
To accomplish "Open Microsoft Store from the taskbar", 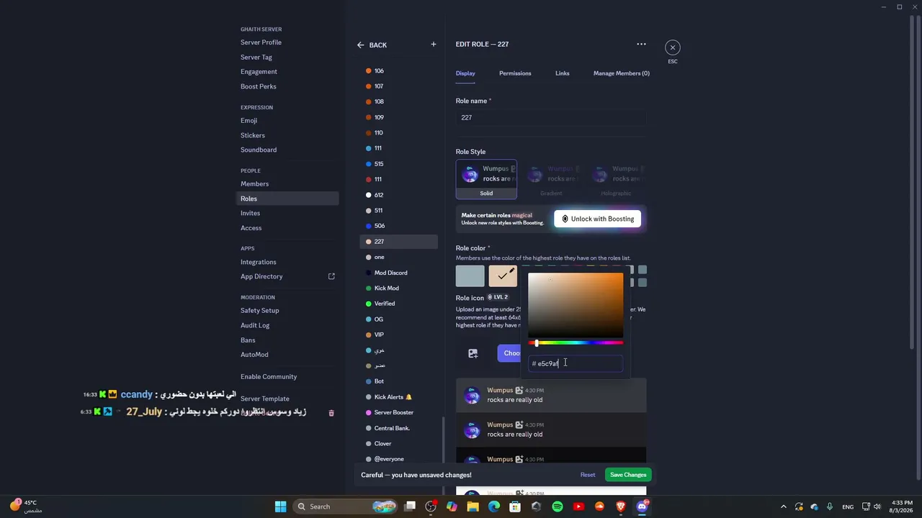I will click(x=515, y=506).
